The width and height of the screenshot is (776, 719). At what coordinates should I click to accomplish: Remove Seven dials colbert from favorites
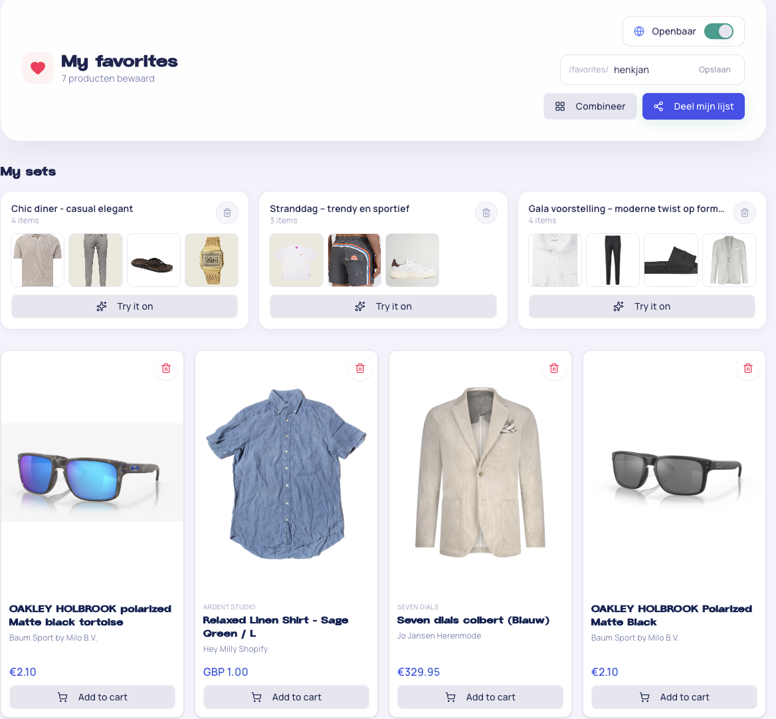(554, 368)
